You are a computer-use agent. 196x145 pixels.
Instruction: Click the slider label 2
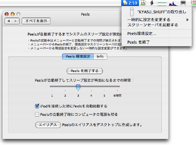65,96
